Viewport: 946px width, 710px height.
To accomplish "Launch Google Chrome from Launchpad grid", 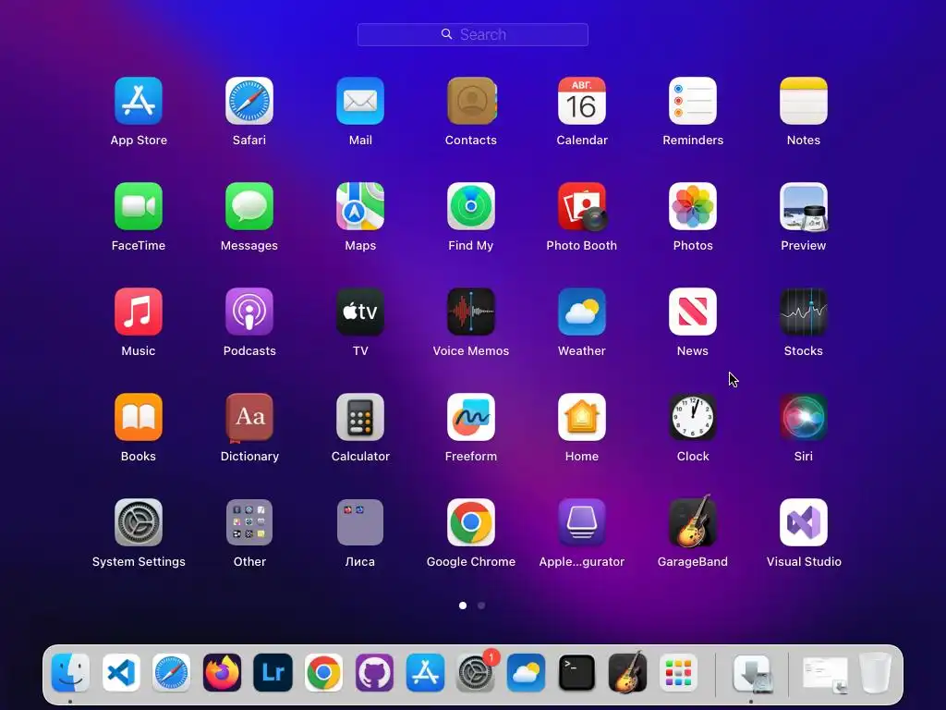I will (x=471, y=522).
